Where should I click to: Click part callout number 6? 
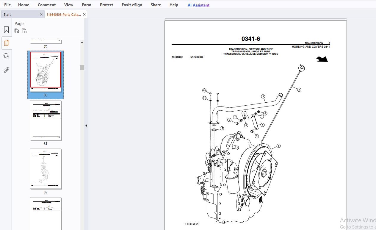(229, 120)
